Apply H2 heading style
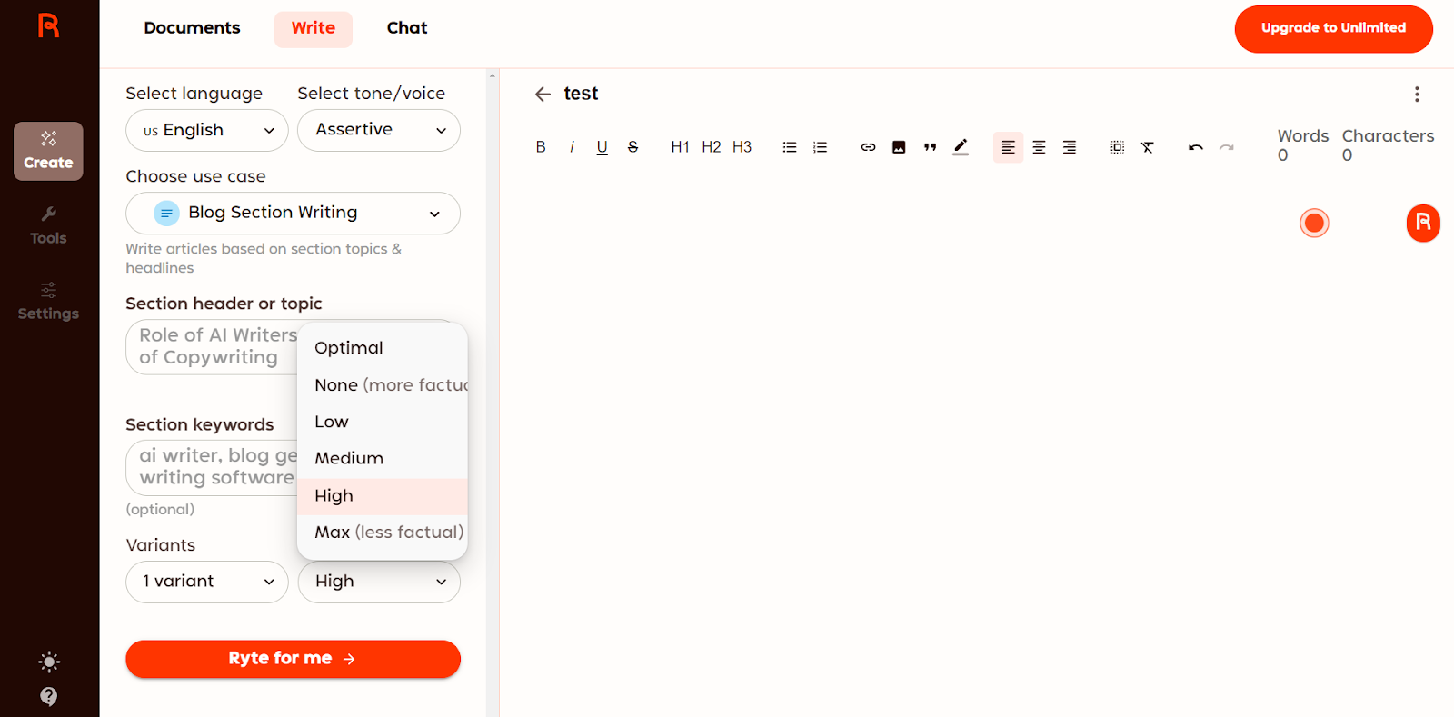 (x=711, y=147)
